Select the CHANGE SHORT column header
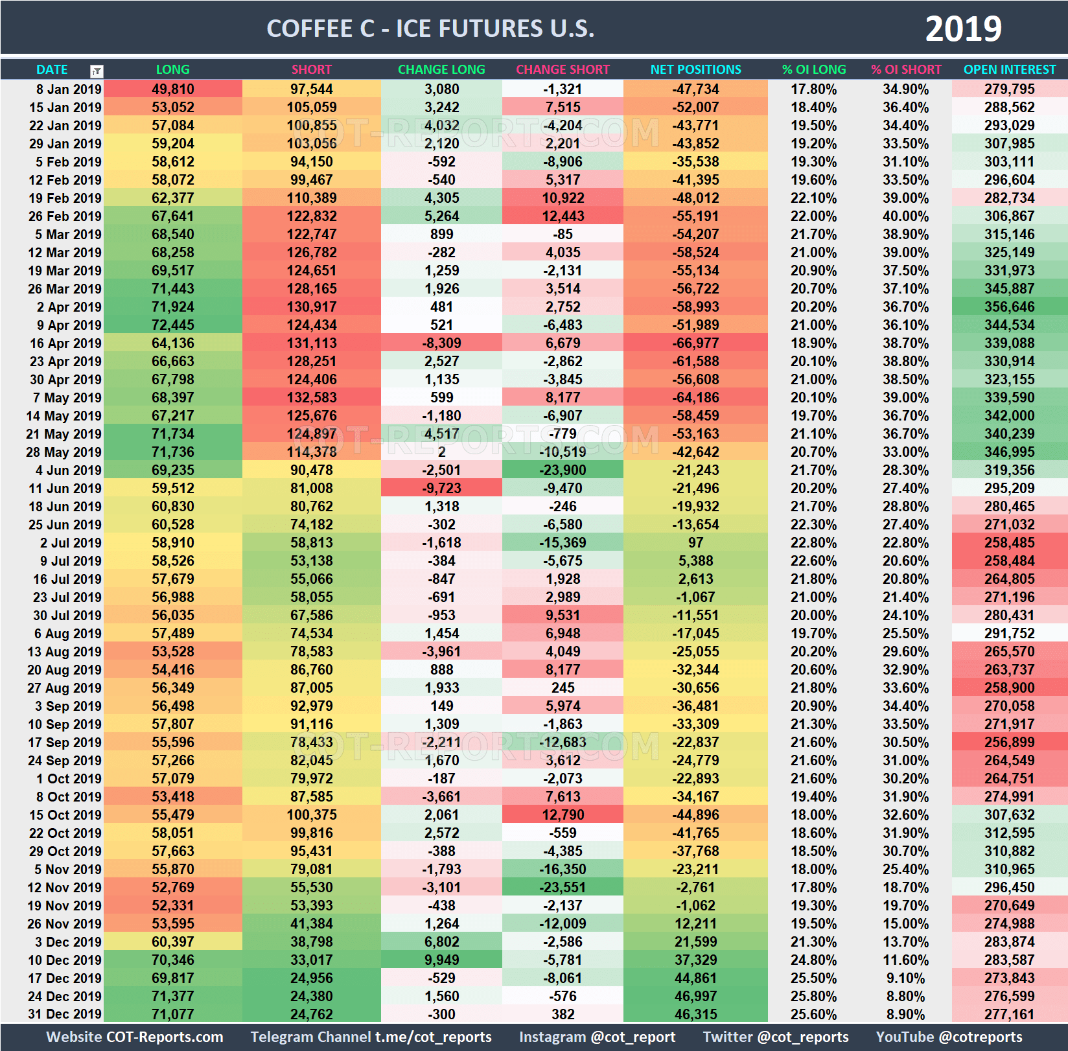Image resolution: width=1068 pixels, height=1051 pixels. coord(563,69)
